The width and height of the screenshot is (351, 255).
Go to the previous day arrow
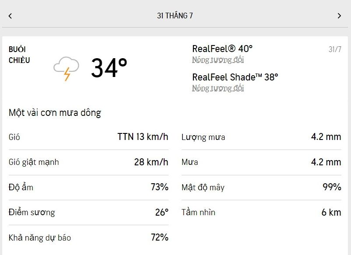(10, 16)
